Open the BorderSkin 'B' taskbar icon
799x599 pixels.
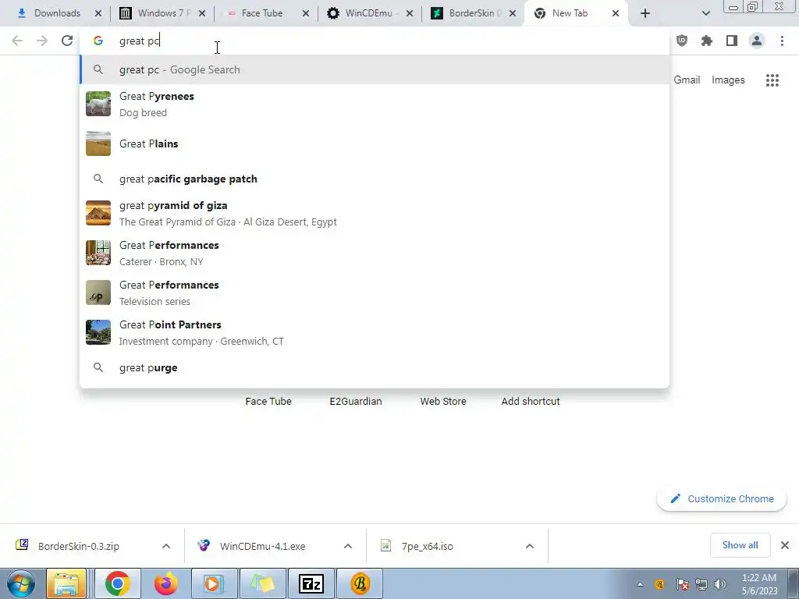[x=360, y=583]
